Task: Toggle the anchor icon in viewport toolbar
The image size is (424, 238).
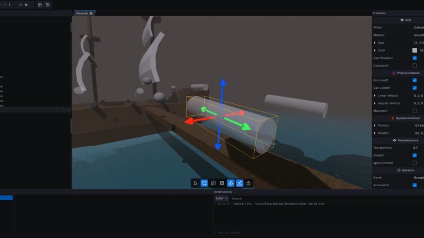Action: pos(230,183)
